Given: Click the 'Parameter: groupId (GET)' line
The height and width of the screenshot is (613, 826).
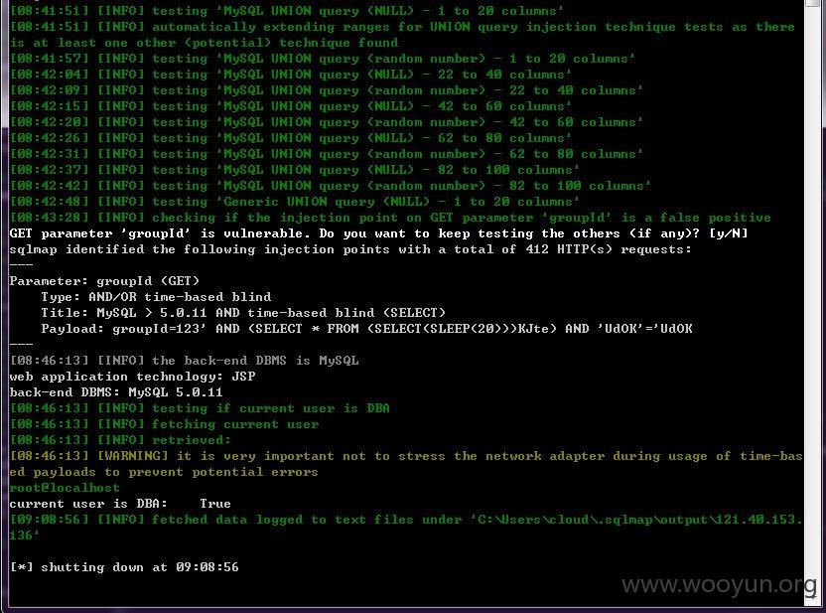Looking at the screenshot, I should click(x=104, y=281).
